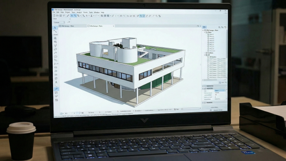Click the wide button below the properties panels
Screen dimensions: 286x161
[214, 107]
